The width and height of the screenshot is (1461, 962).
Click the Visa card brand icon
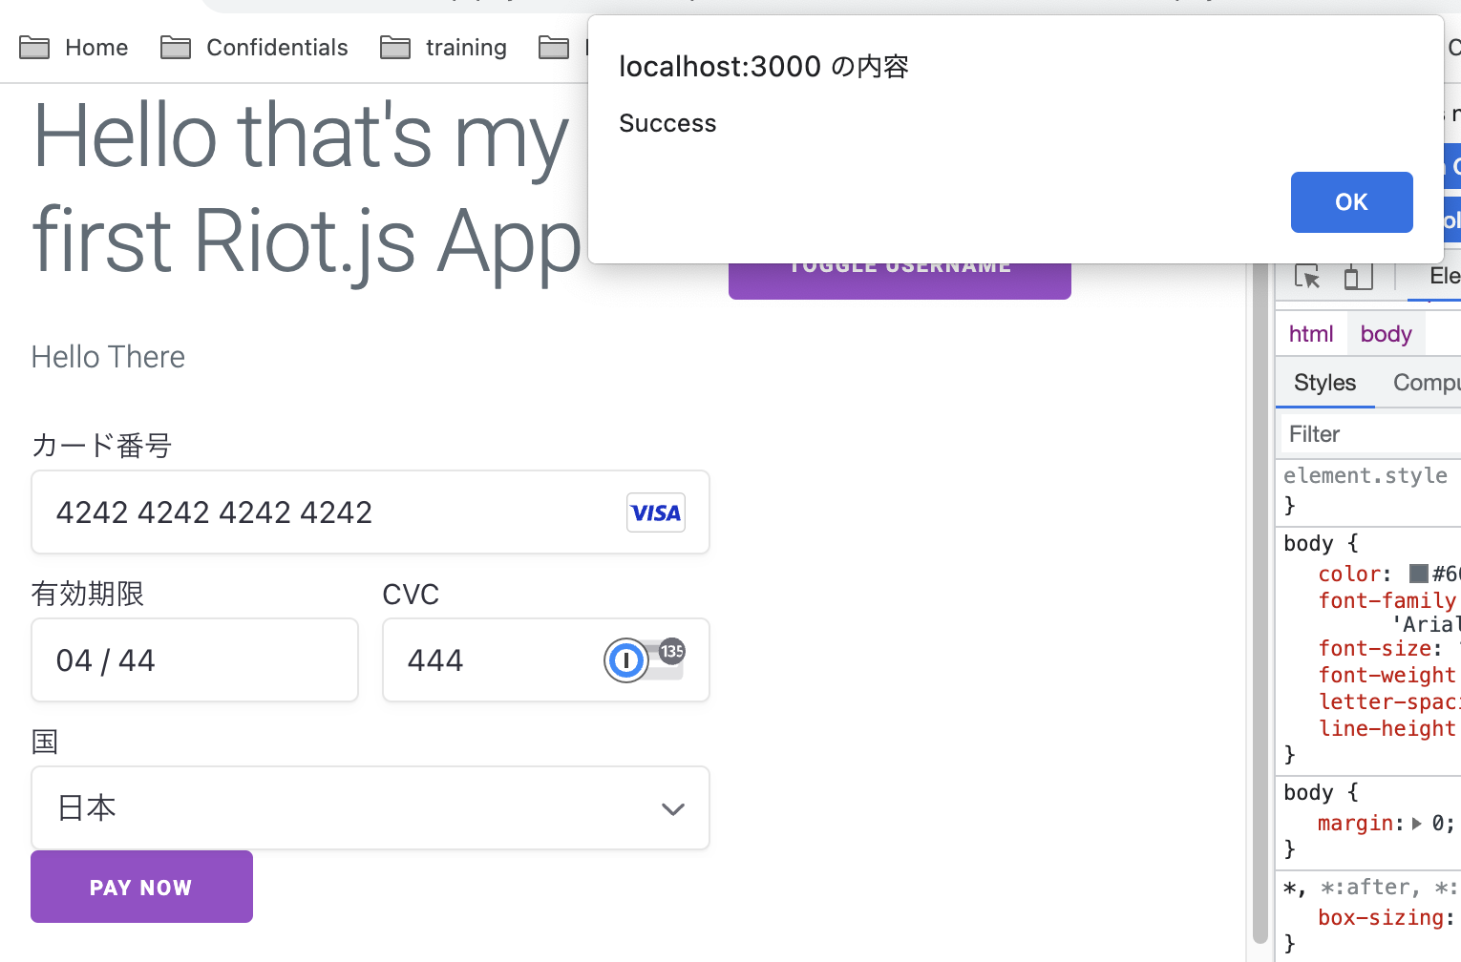click(x=656, y=512)
